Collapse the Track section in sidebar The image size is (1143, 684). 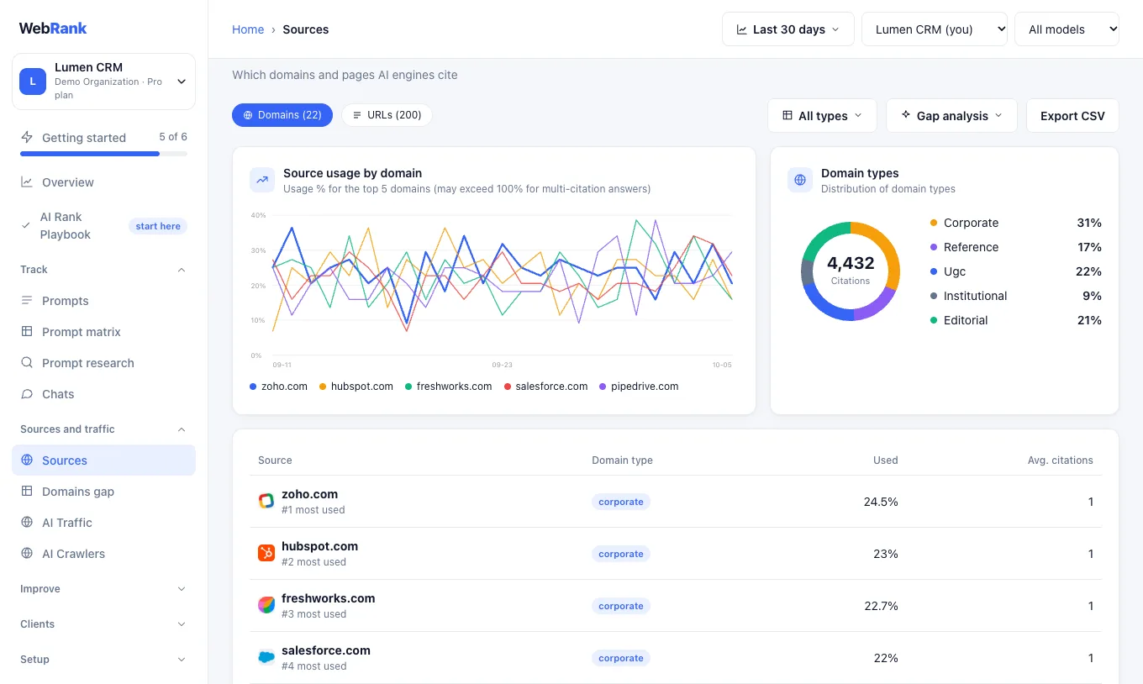103,270
